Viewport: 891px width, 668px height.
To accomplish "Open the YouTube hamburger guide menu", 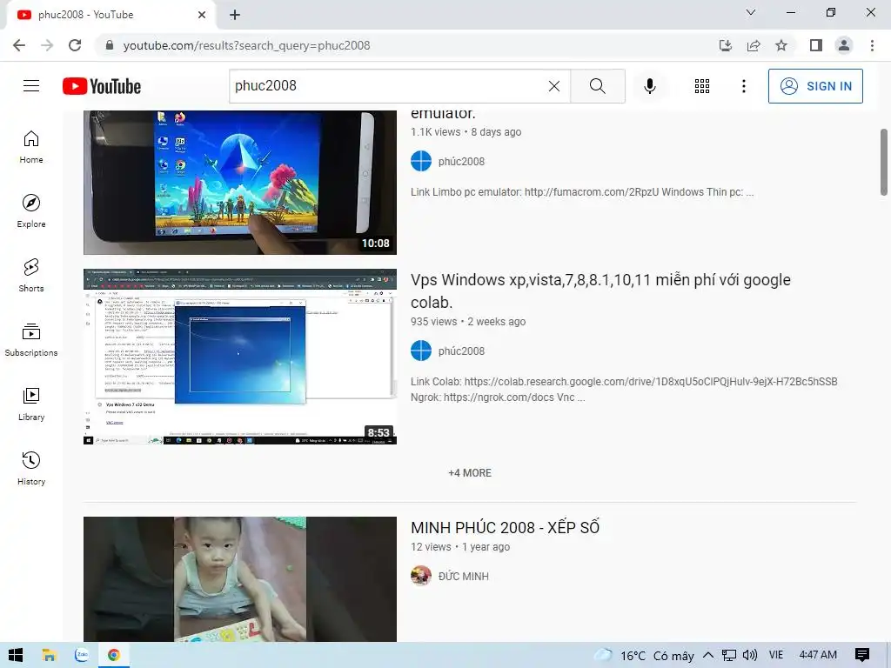I will (x=31, y=86).
